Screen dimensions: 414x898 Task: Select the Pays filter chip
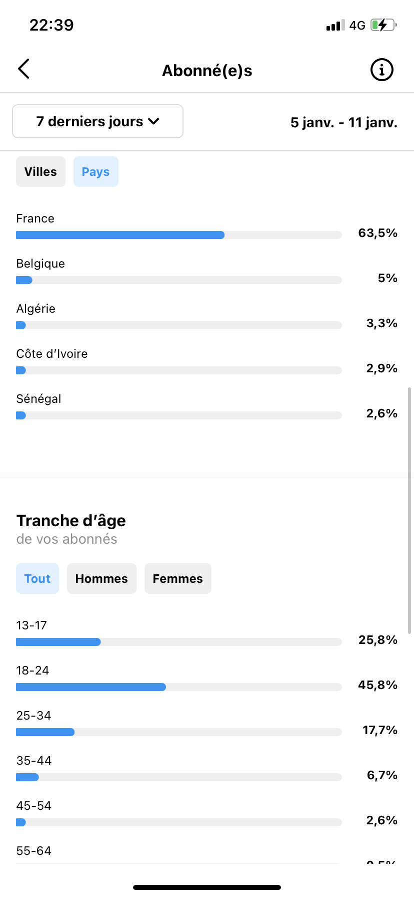(96, 172)
